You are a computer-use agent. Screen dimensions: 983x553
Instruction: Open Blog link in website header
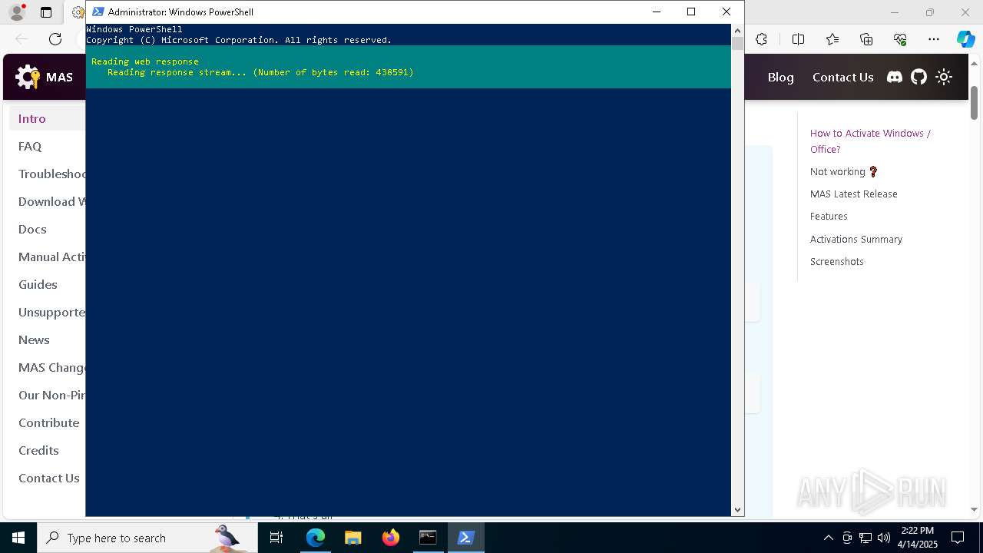780,77
